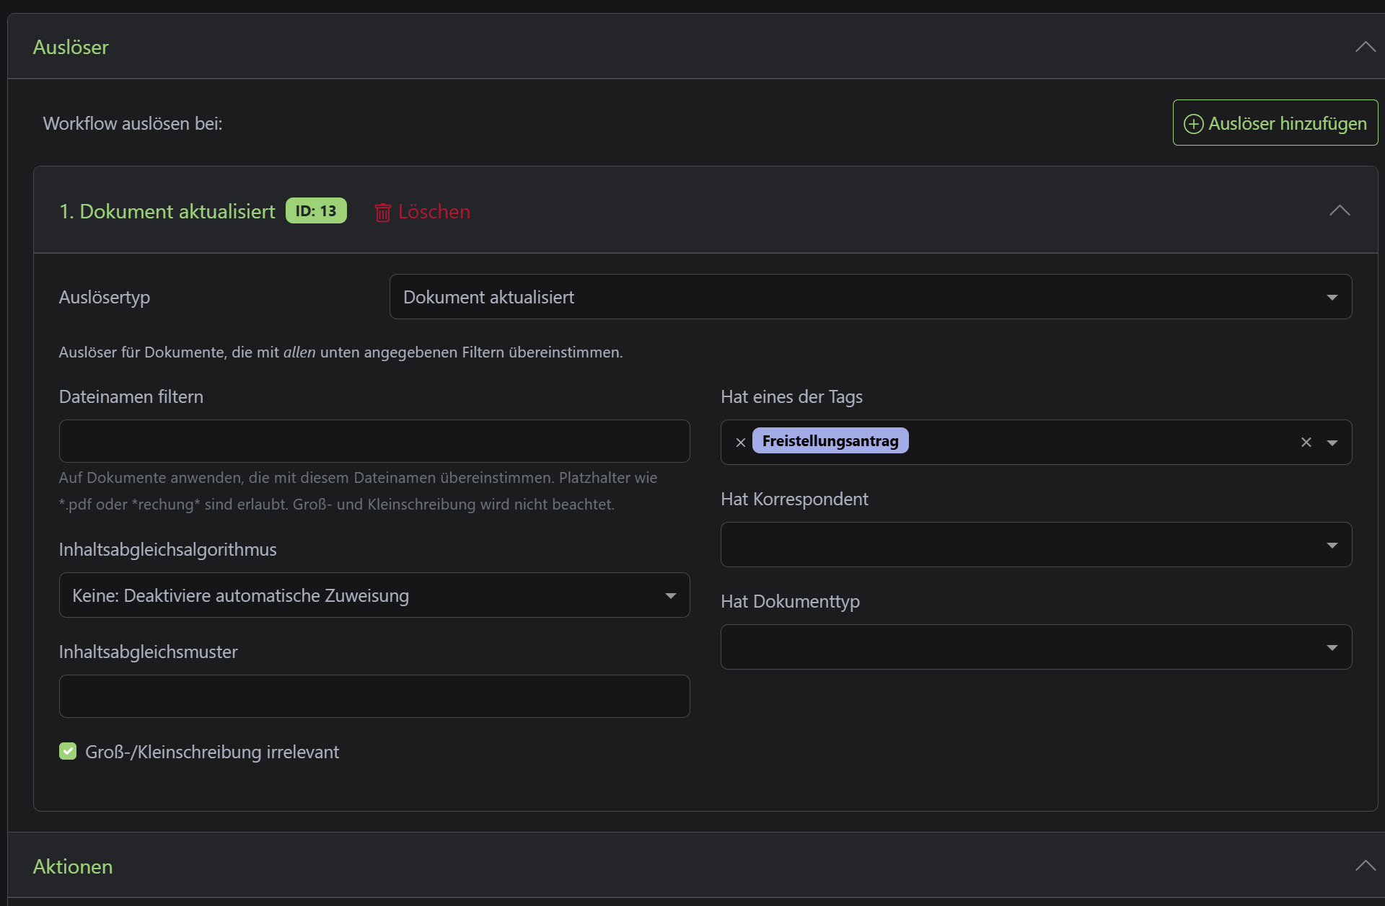This screenshot has height=906, width=1385.
Task: Open the Hat Korrespondent dropdown
Action: click(1036, 545)
